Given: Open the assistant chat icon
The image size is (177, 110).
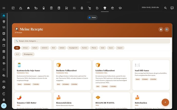Looking at the screenshot, I should (172, 8).
